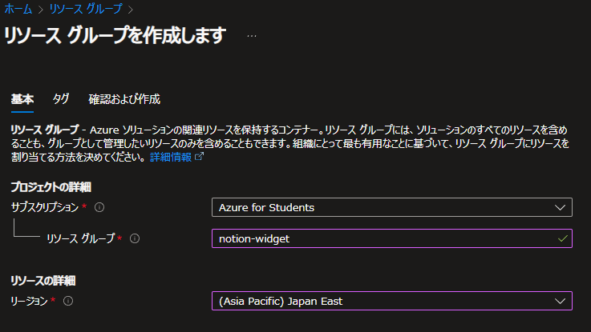
Task: Click the プロジェクトの詳細 heading
Action: point(51,187)
